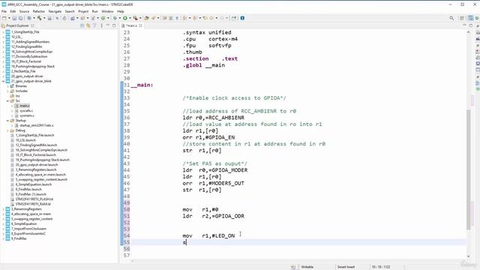The height and width of the screenshot is (270, 480).
Task: Select sysmem.c in the tree
Action: 27,115
